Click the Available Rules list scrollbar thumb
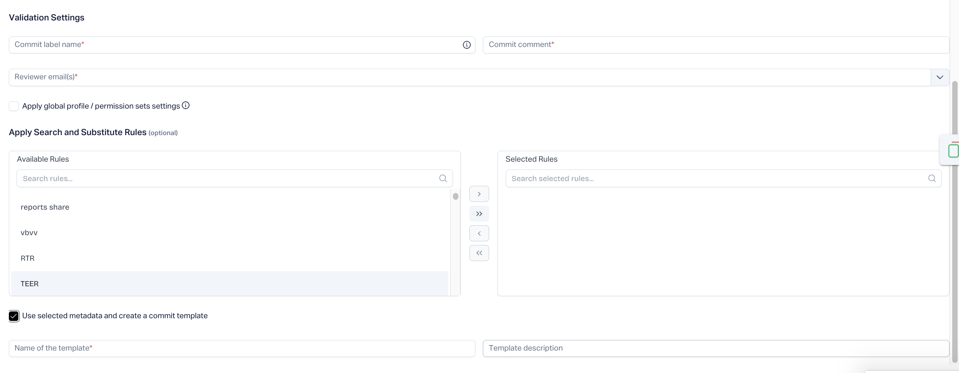Viewport: 959px width, 373px height. click(x=455, y=196)
